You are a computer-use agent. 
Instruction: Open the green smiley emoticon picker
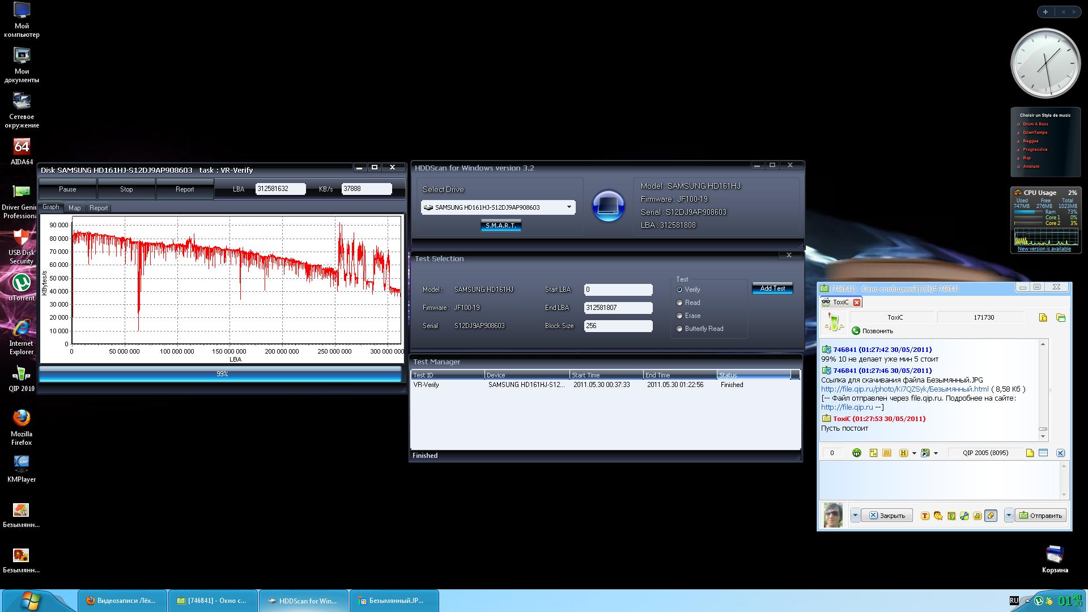point(856,453)
